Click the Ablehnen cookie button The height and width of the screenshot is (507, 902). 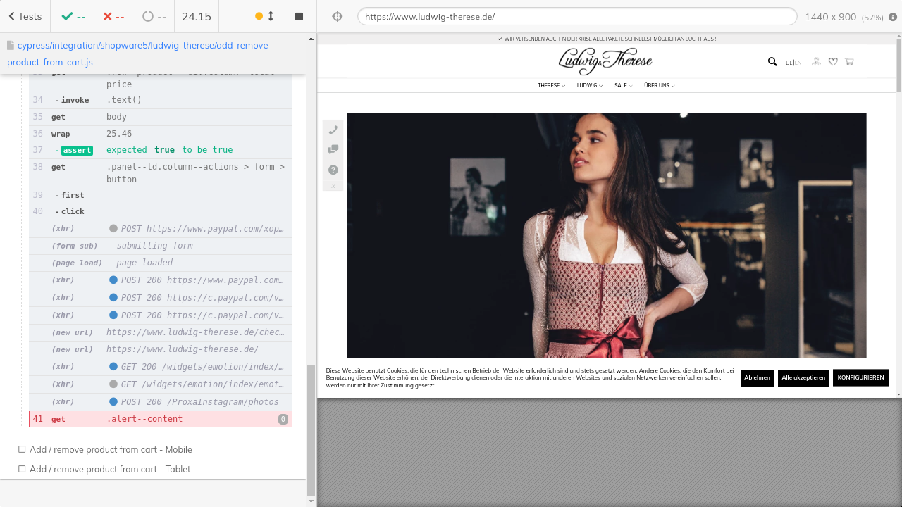coord(757,378)
